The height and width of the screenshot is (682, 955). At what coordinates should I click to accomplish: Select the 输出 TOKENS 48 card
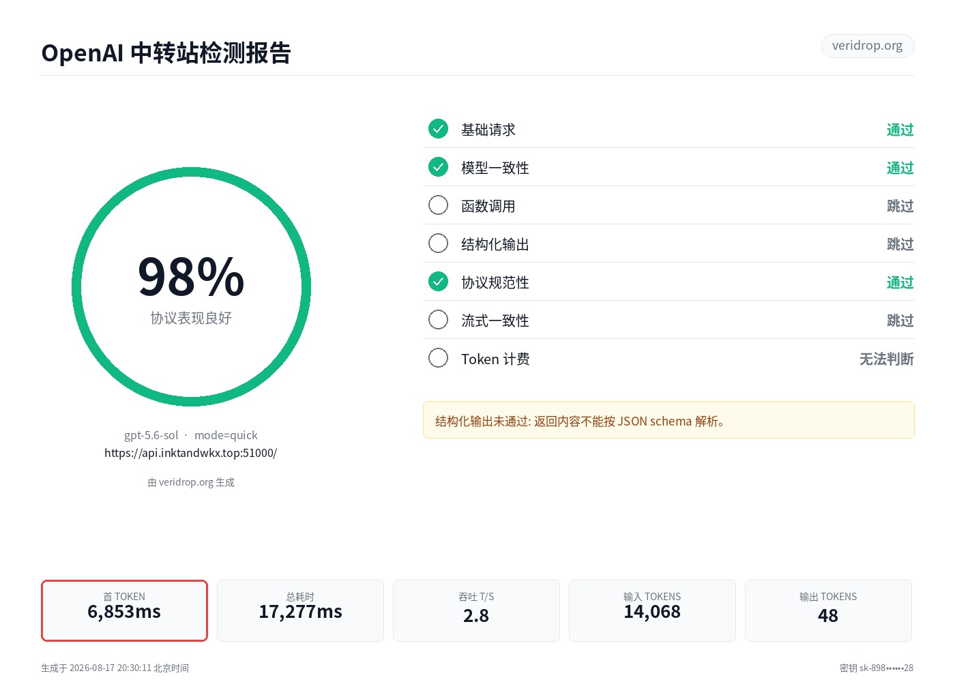click(x=828, y=610)
